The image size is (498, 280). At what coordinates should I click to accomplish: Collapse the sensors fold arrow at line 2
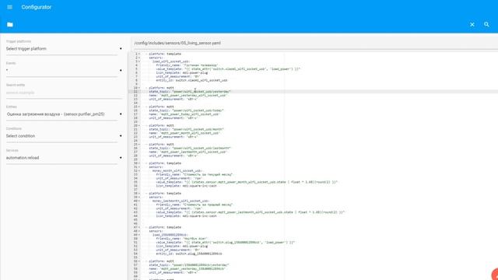pos(139,58)
